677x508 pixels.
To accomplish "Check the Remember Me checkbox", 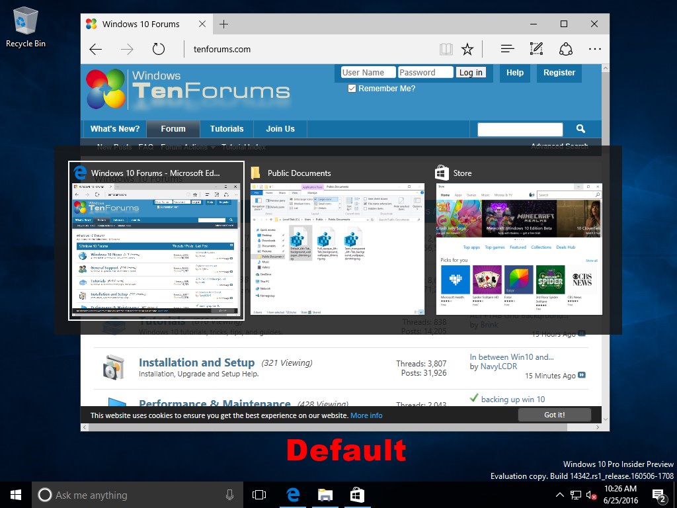I will pyautogui.click(x=352, y=87).
